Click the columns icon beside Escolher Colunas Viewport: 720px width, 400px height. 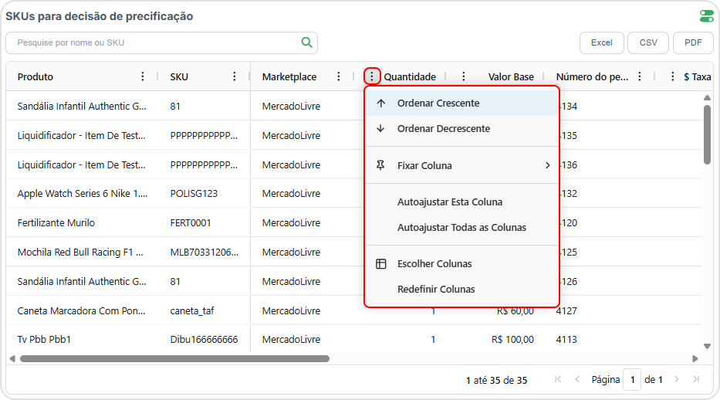(x=380, y=263)
